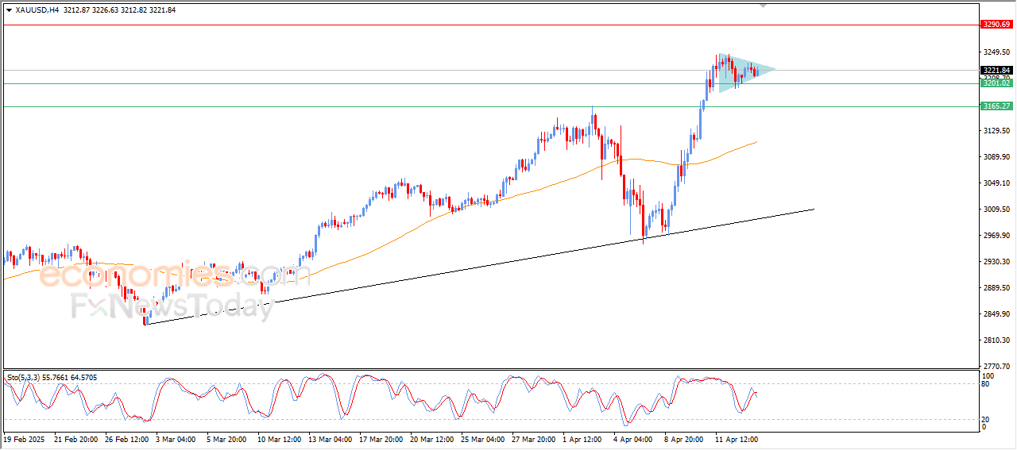Click the 11 Apr 12:00 time label
The width and height of the screenshot is (1017, 450).
737,439
